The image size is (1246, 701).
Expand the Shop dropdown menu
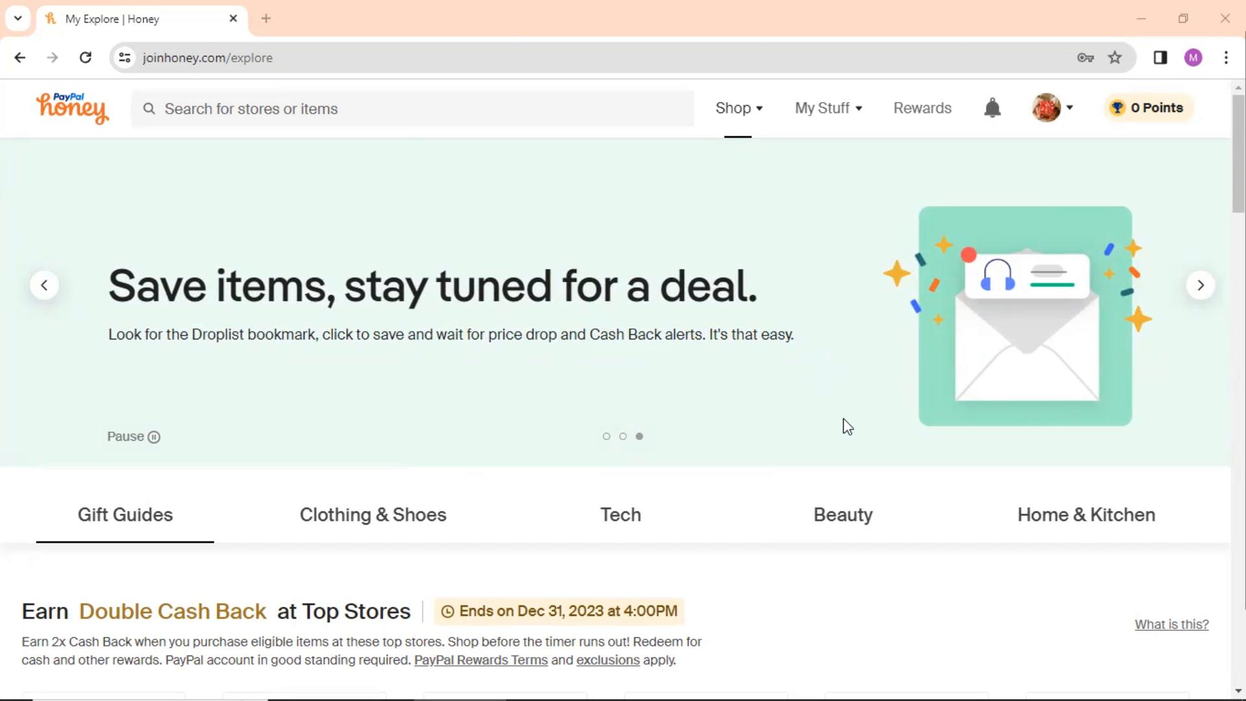(x=739, y=108)
